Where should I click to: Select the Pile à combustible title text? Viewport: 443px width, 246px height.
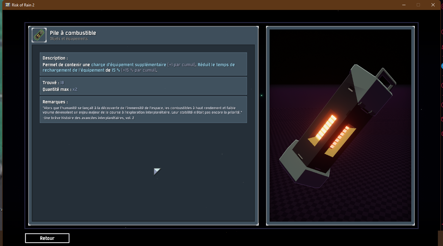tap(73, 33)
